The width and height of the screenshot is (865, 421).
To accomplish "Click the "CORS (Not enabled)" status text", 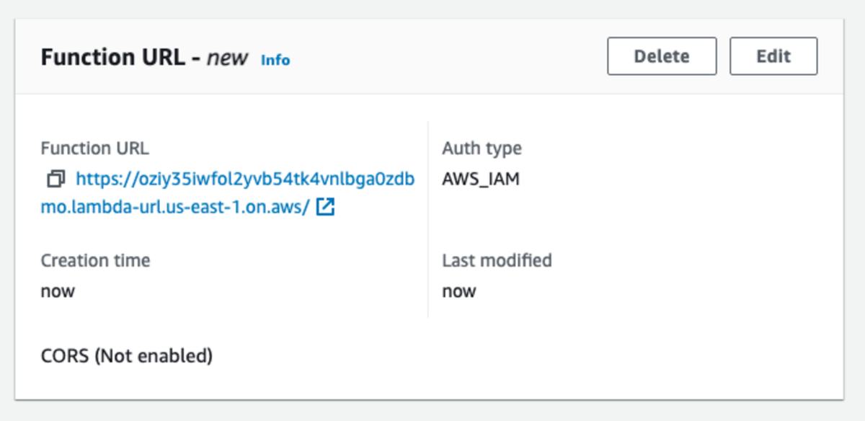I will [127, 355].
